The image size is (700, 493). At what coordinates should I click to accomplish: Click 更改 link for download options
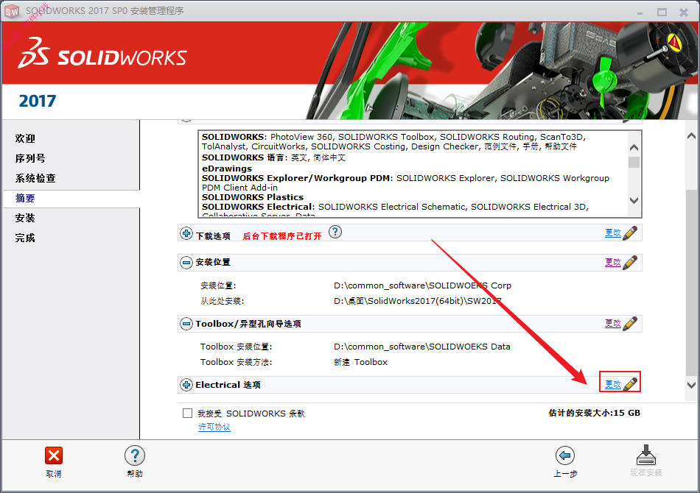[x=613, y=233]
